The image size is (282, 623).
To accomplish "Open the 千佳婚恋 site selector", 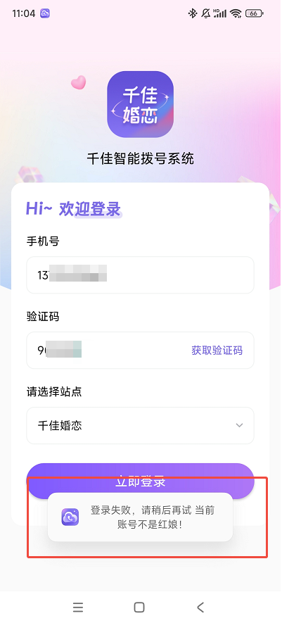I will point(140,425).
